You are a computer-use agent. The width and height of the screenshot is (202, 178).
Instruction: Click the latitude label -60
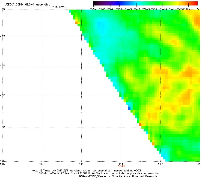(x=2, y=161)
